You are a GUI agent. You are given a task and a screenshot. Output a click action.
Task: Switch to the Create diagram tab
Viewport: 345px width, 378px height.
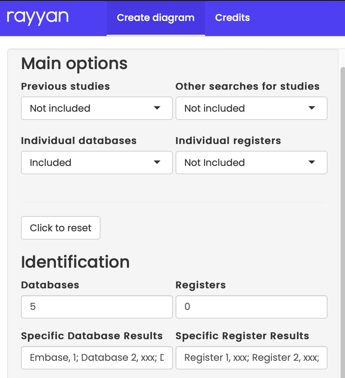click(x=156, y=18)
